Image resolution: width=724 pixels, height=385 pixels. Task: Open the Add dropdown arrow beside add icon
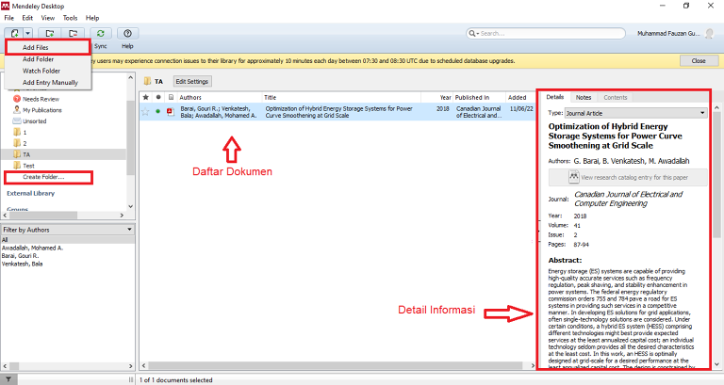tap(27, 33)
